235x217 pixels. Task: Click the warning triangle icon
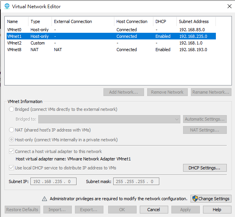[x=45, y=199]
